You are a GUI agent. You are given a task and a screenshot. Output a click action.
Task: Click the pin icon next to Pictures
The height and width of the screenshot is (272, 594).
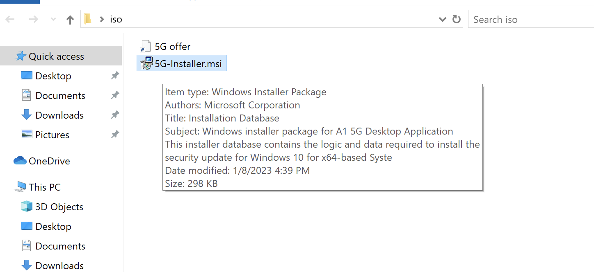point(115,135)
